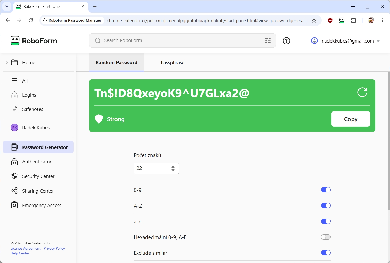The height and width of the screenshot is (263, 390).
Task: Open the Chrome Extensions puzzle icon
Action: click(x=354, y=20)
